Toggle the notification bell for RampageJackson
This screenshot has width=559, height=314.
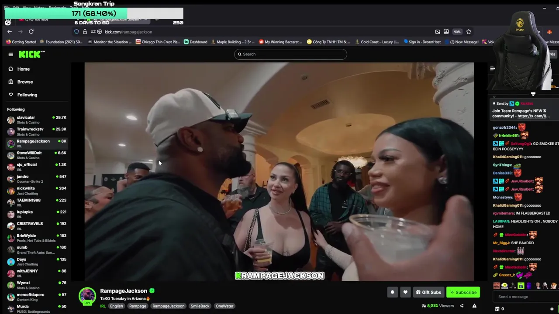coord(392,292)
